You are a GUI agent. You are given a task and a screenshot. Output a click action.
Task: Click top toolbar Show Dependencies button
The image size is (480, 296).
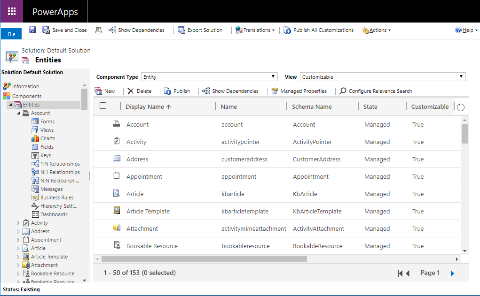(x=136, y=30)
